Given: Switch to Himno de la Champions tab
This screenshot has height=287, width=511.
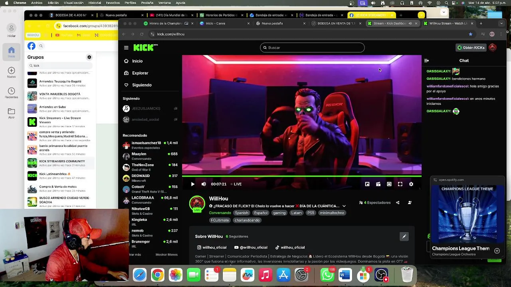Looking at the screenshot, I should coord(165,24).
